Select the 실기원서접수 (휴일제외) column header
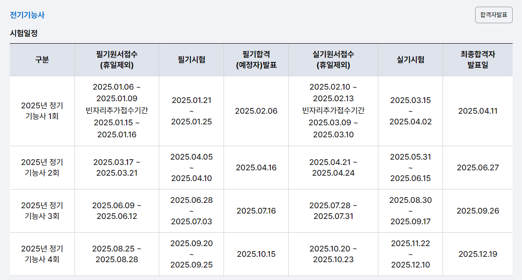This screenshot has width=522, height=280. pos(333,59)
